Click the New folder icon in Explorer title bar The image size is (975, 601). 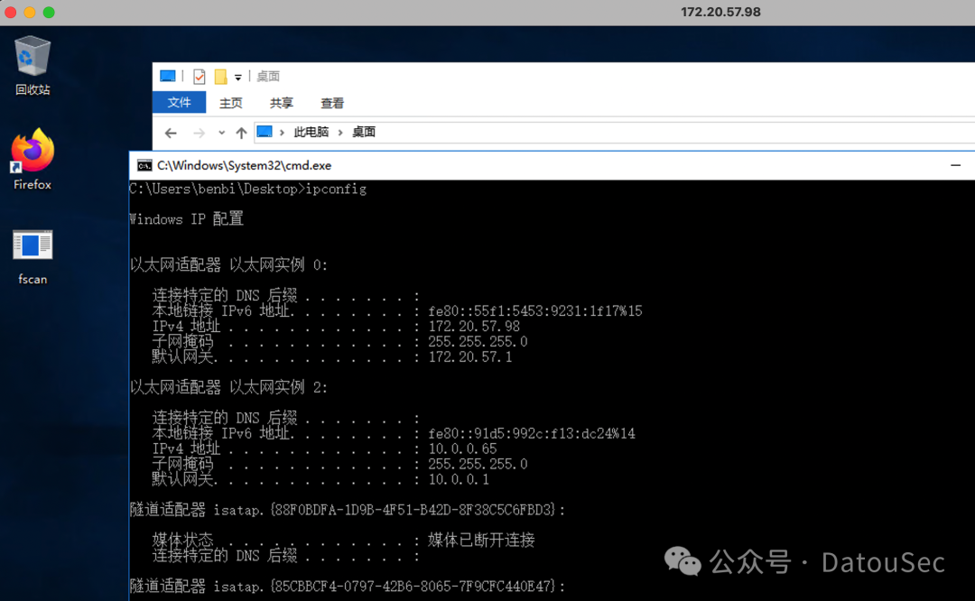tap(221, 77)
